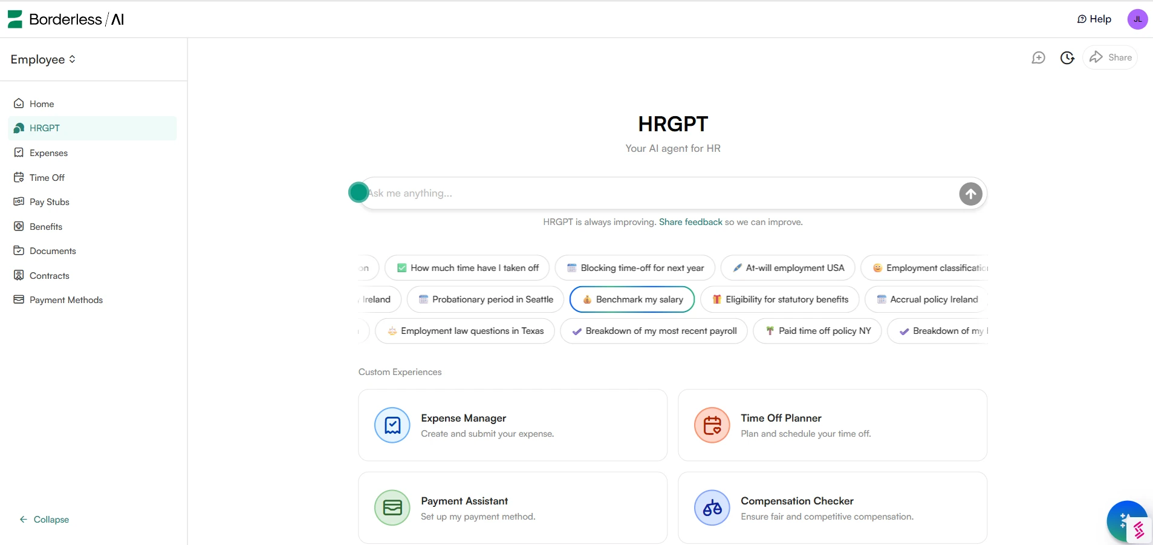
Task: Click the Pay Stubs icon in sidebar
Action: (19, 201)
